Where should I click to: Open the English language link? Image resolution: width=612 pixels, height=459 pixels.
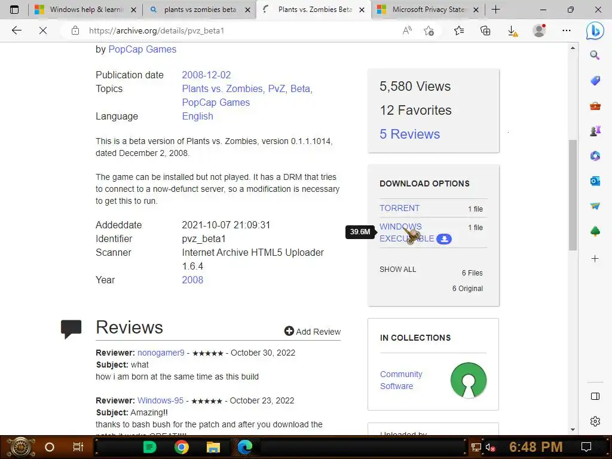[197, 116]
